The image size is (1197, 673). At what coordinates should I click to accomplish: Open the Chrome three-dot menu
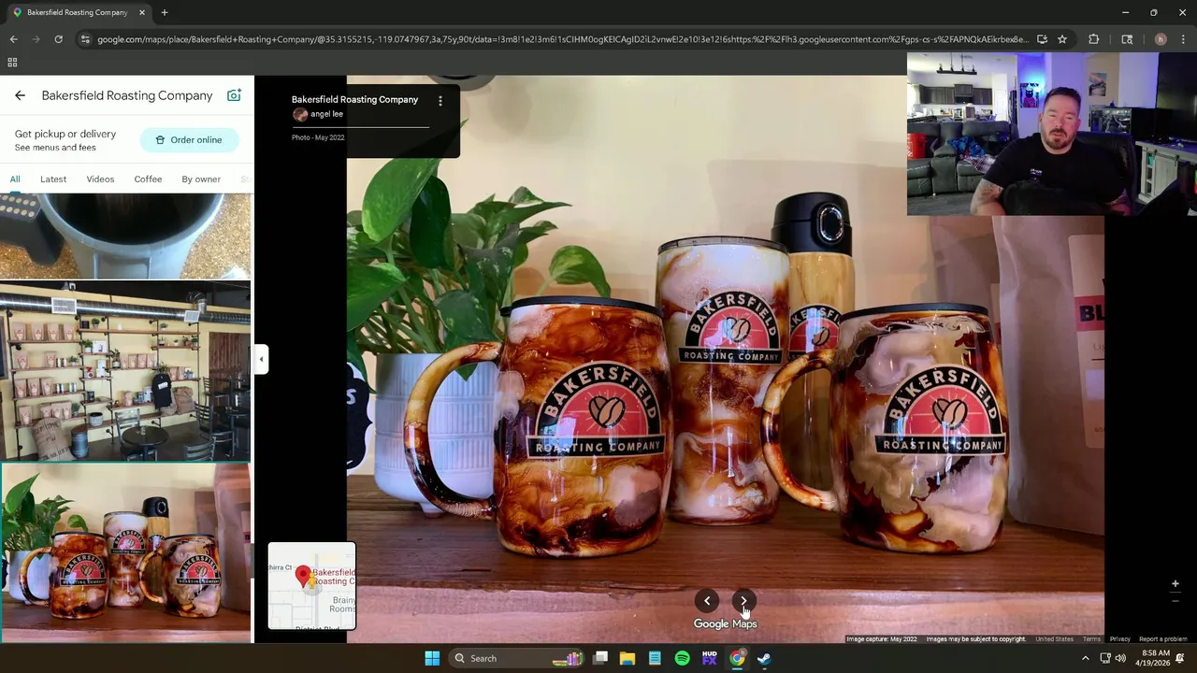[1184, 39]
